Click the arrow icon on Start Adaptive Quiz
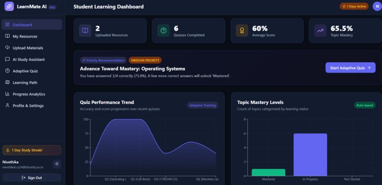 (369, 68)
